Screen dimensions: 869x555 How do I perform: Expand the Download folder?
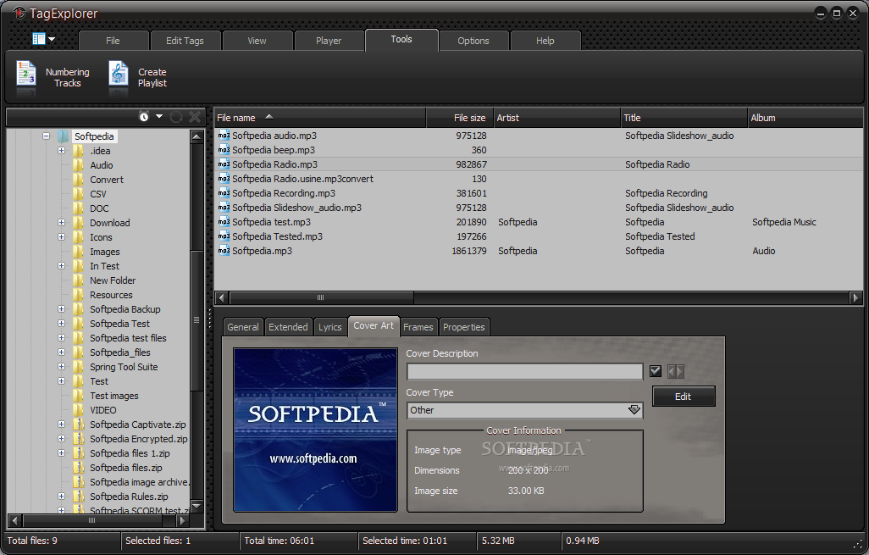click(x=62, y=223)
